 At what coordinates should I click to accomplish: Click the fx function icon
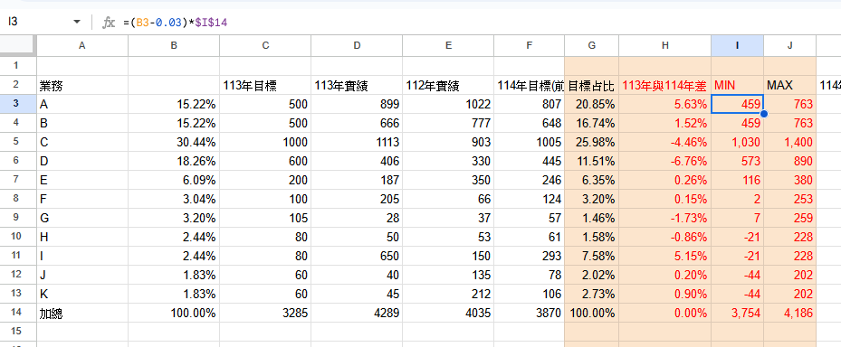pyautogui.click(x=109, y=22)
